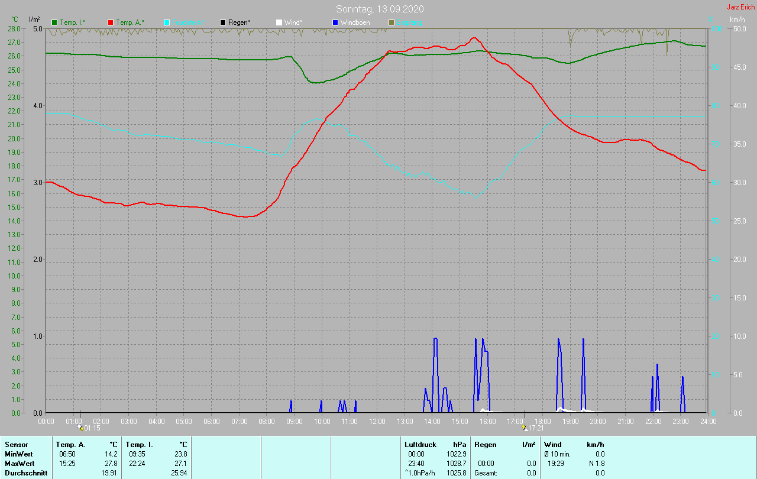Click the marker icon at 01:15
Viewport: 757px width, 479px height.
pos(80,427)
